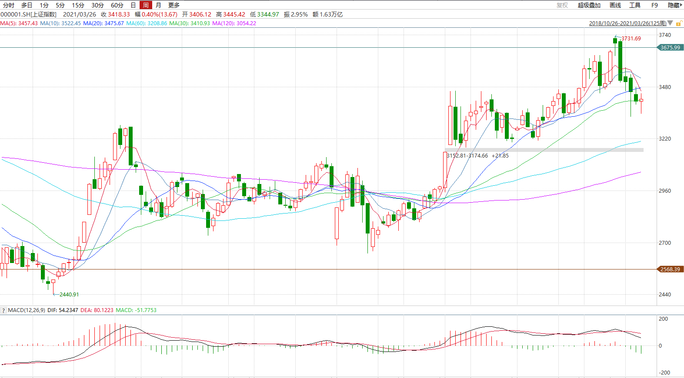Click the 2568.39 price line tag
This screenshot has height=378, width=684.
tap(670, 270)
